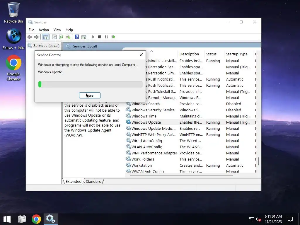
Task: Open Help via the blue question-mark icon
Action: (x=77, y=37)
